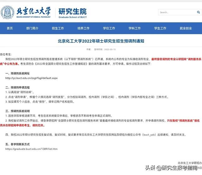Screen dimensions: 202x175
Task: Click the heading 三、预调剂系统说明
Action: coord(17,111)
